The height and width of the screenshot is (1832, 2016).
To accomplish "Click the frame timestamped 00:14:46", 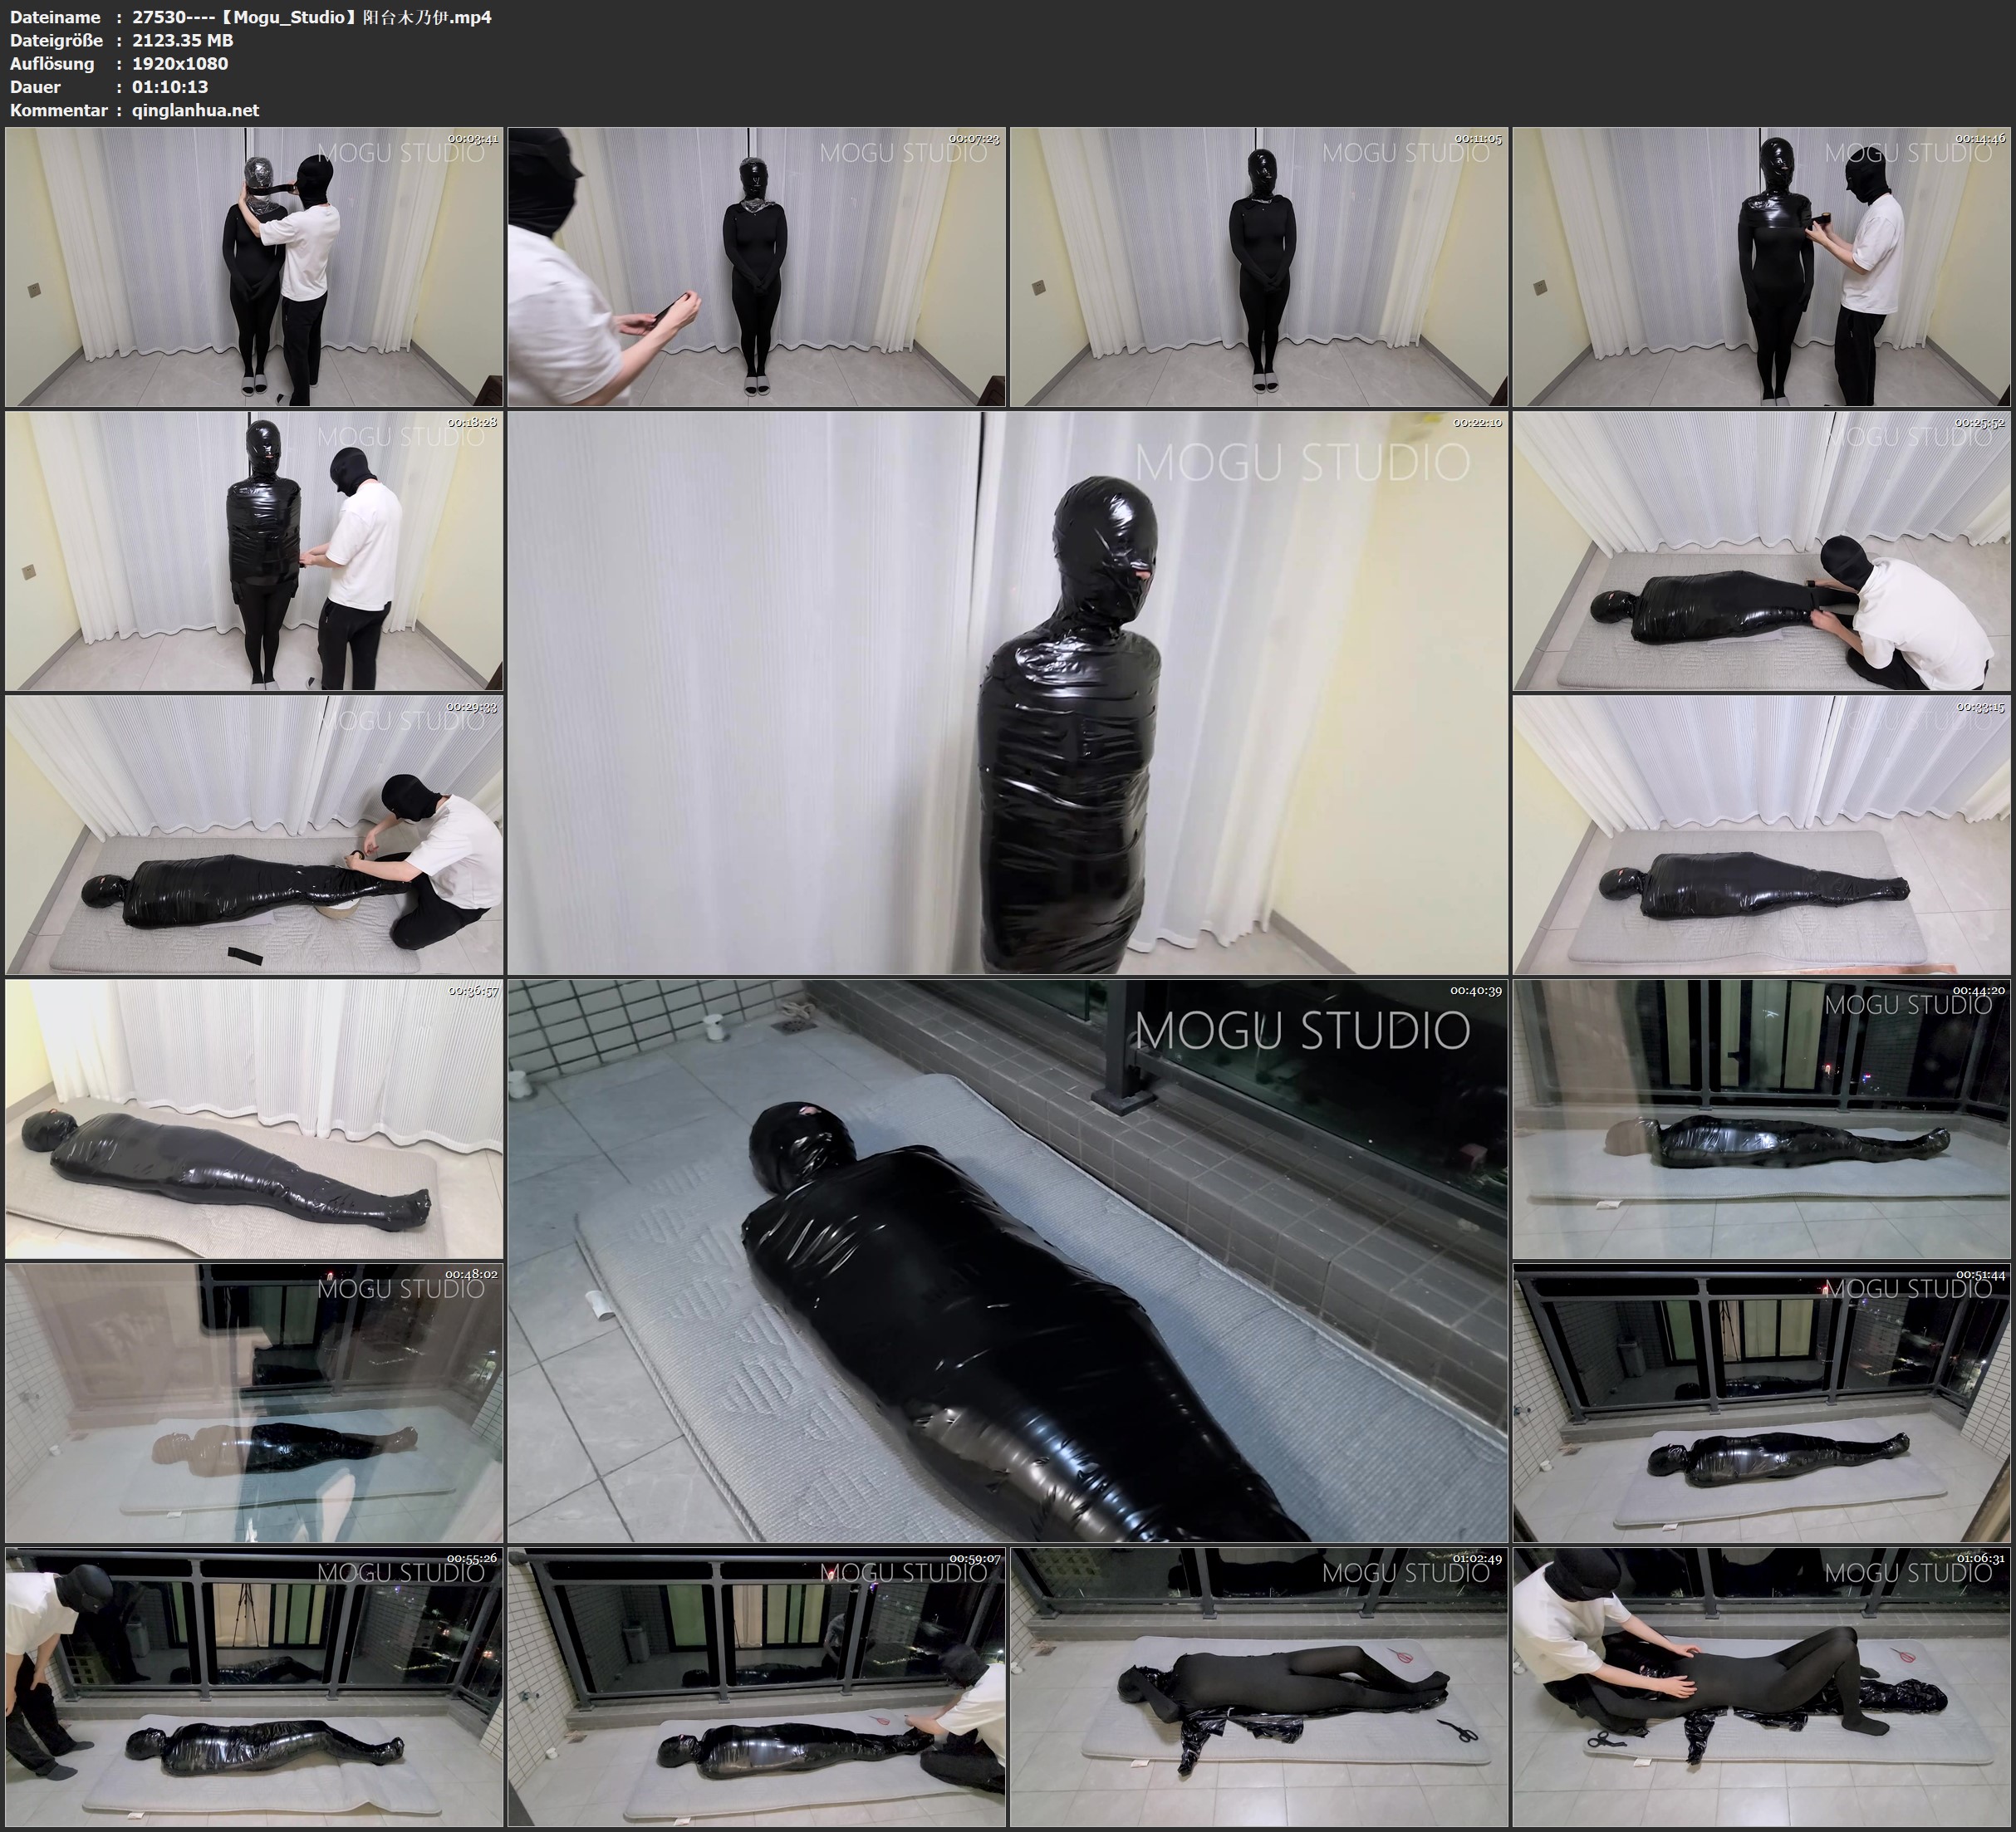I will click(x=1762, y=267).
